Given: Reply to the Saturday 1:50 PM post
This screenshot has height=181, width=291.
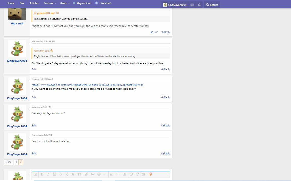Looking at the screenshot, I should pos(166,126).
